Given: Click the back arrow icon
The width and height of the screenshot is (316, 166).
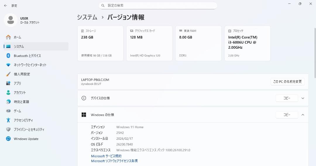Looking at the screenshot, I should 6,6.
